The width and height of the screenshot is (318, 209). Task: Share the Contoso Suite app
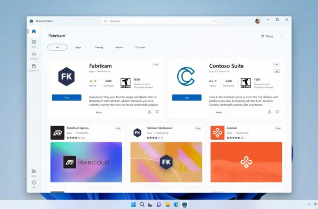pyautogui.click(x=269, y=112)
